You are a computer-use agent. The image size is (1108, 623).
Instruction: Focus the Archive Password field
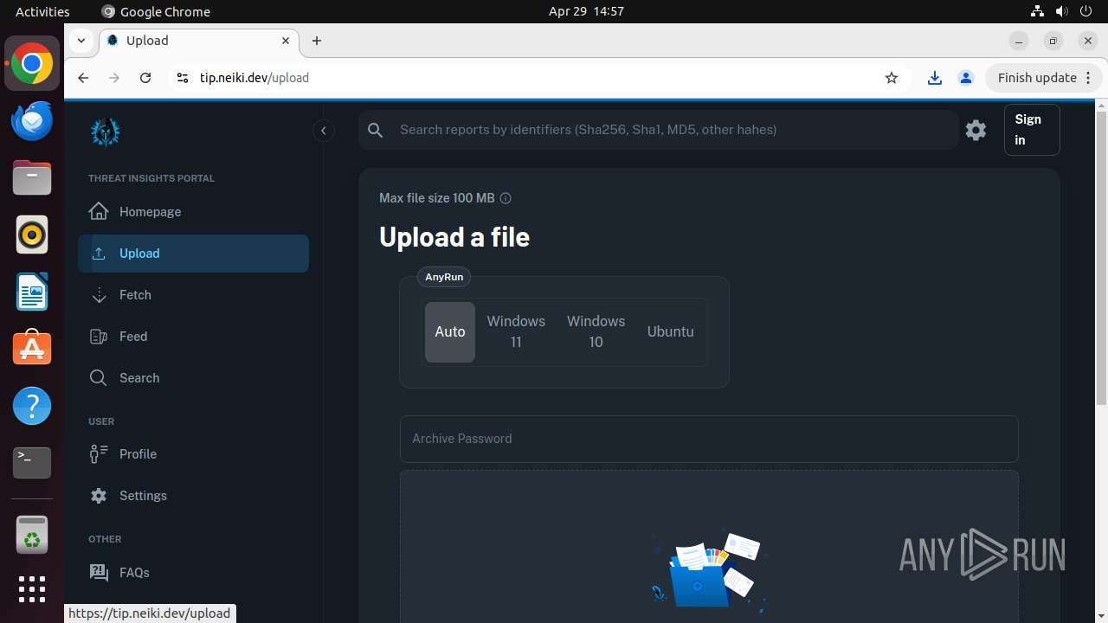click(x=709, y=439)
